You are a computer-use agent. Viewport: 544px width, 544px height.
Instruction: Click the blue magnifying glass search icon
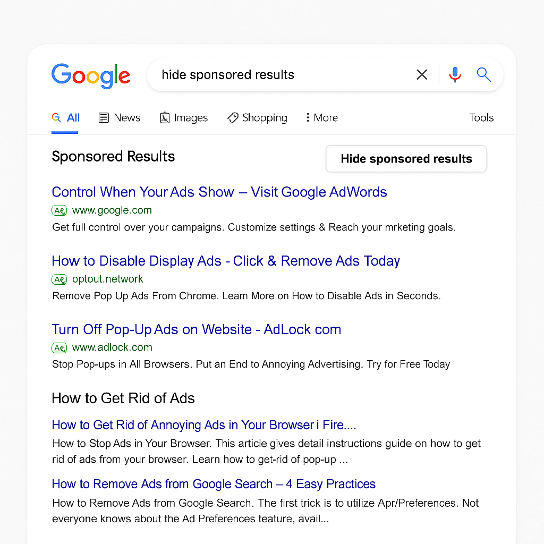(483, 75)
